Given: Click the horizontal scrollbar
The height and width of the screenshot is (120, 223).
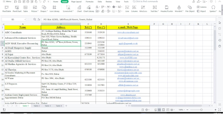Looking at the screenshot, I should 166,106.
